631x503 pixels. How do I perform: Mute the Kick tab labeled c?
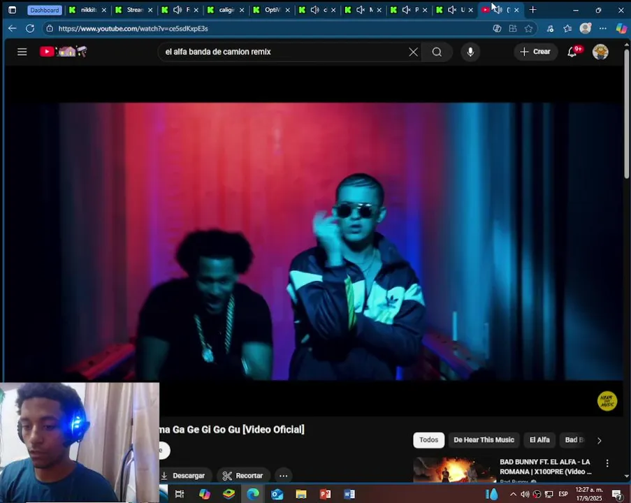coord(315,10)
